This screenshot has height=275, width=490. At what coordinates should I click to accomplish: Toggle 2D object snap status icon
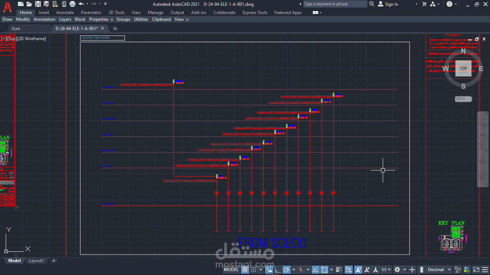(324, 270)
